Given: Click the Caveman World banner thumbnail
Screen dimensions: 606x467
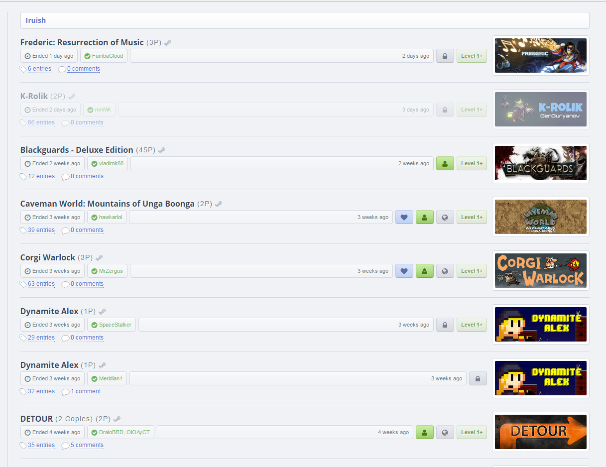Looking at the screenshot, I should point(541,217).
